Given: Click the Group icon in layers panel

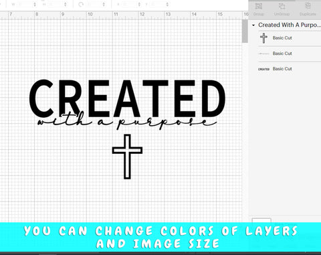Looking at the screenshot, I should point(259,6).
